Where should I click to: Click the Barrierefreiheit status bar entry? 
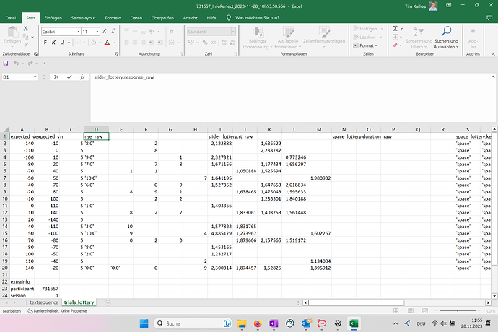(57, 311)
